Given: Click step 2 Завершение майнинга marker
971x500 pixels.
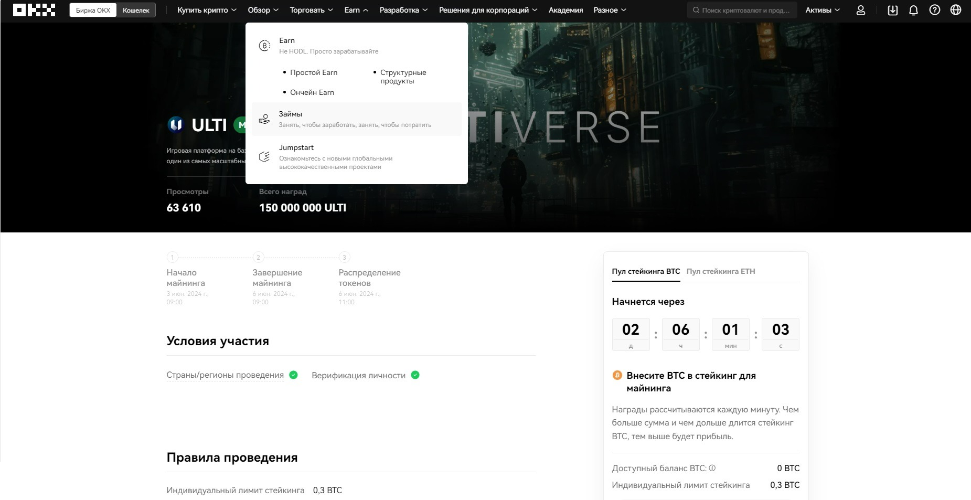Looking at the screenshot, I should coord(258,257).
